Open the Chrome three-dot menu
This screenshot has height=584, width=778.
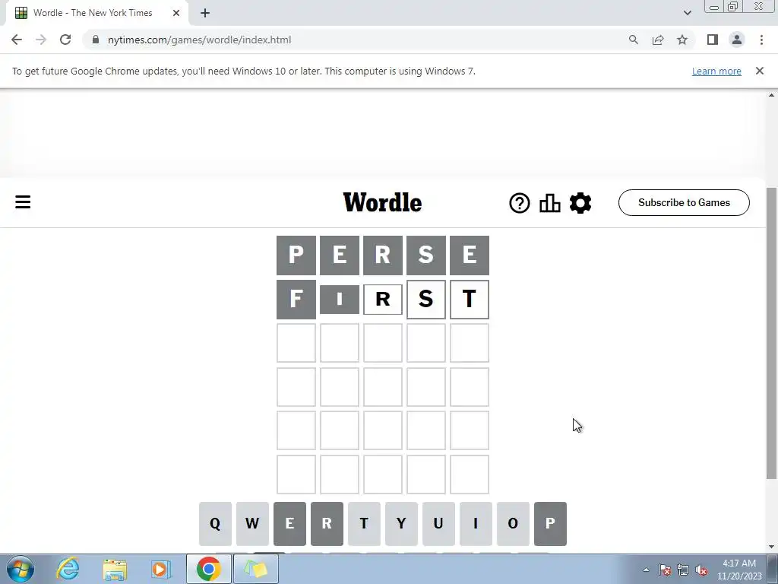click(x=761, y=40)
